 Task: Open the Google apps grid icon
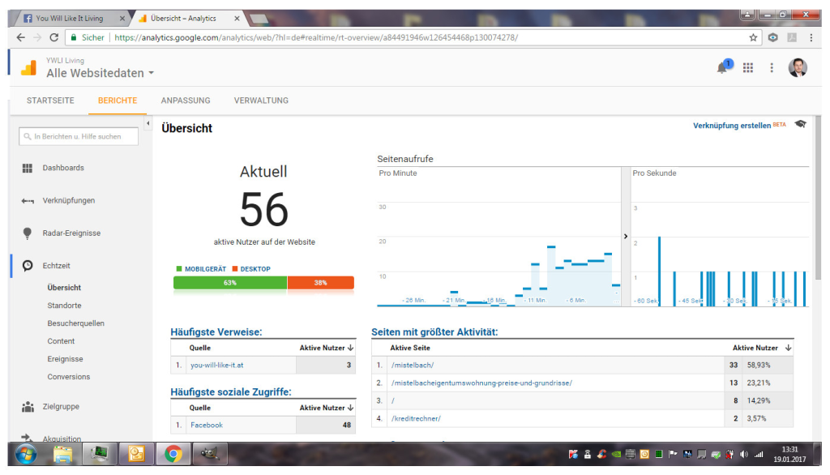[747, 68]
